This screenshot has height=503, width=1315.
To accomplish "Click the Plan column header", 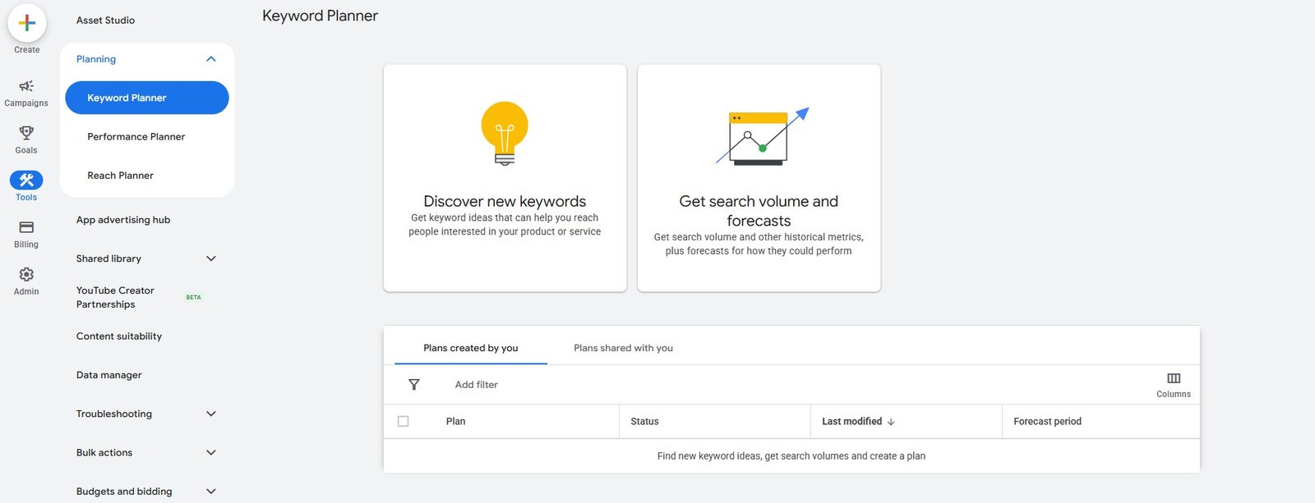I will tap(455, 422).
